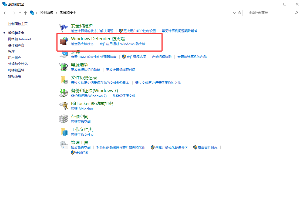Open 更改用户帐户控制设置 link

coord(140,31)
